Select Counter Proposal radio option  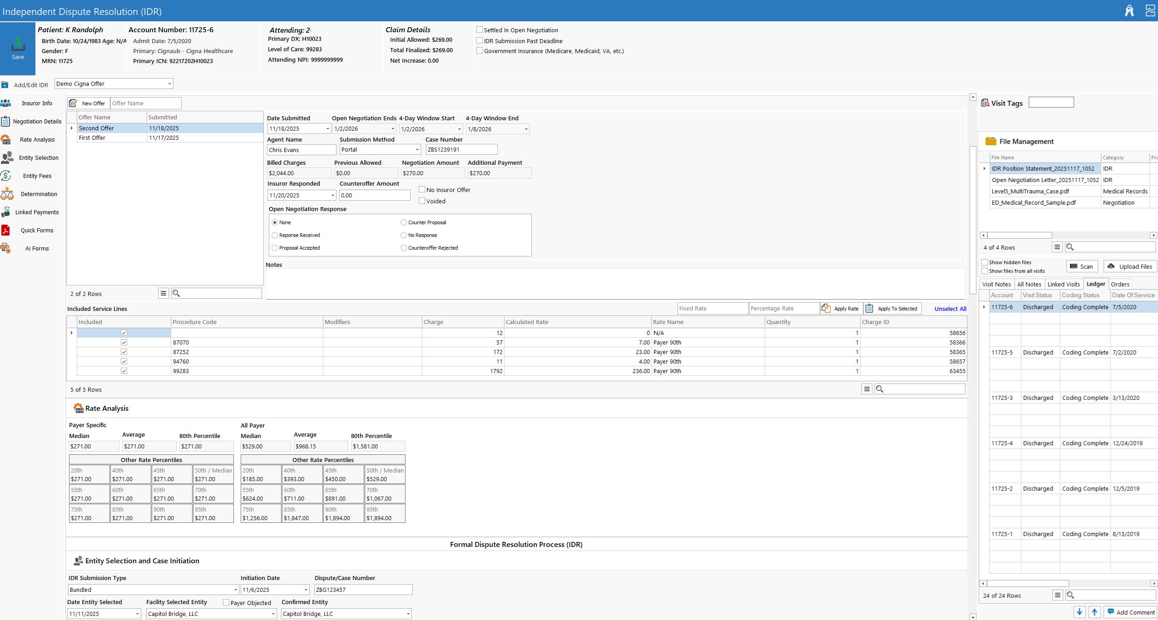(404, 222)
